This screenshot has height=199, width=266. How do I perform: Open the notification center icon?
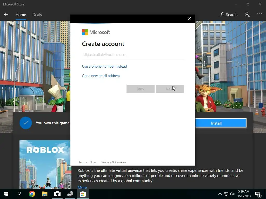(258, 194)
